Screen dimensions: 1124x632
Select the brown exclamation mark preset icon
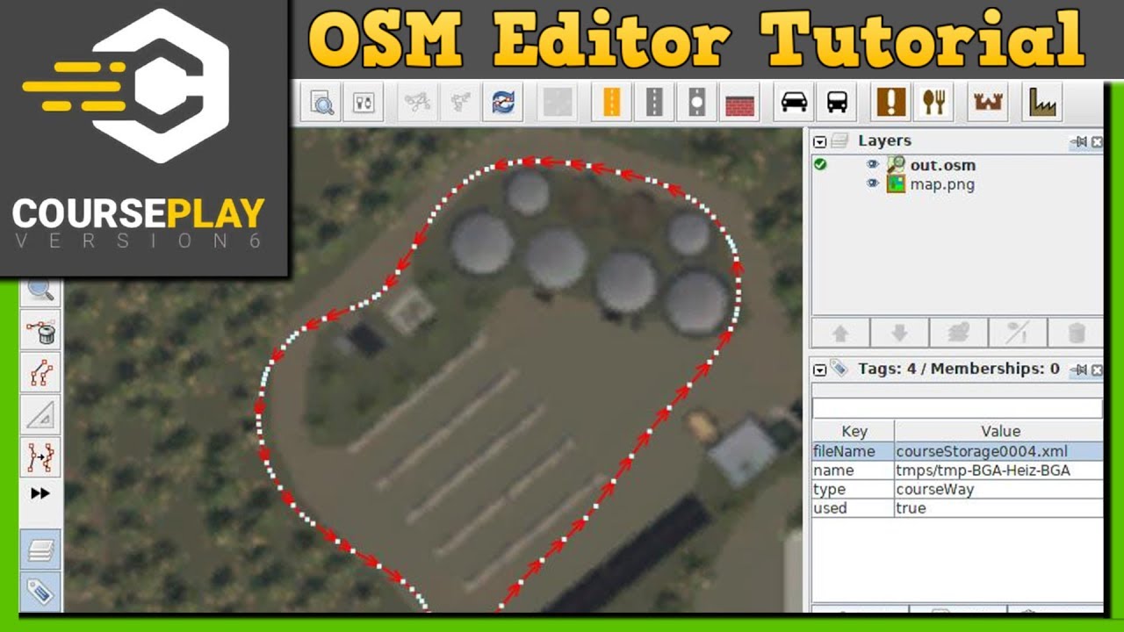tap(890, 103)
